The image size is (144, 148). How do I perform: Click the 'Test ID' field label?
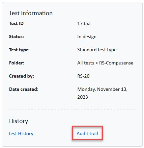pyautogui.click(x=16, y=23)
